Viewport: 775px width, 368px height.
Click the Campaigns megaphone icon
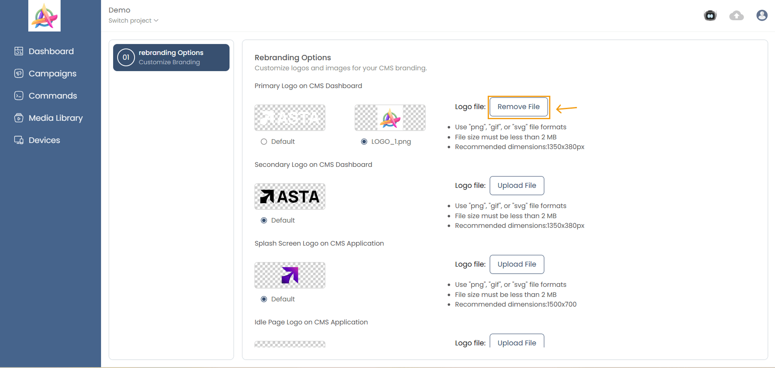(19, 74)
